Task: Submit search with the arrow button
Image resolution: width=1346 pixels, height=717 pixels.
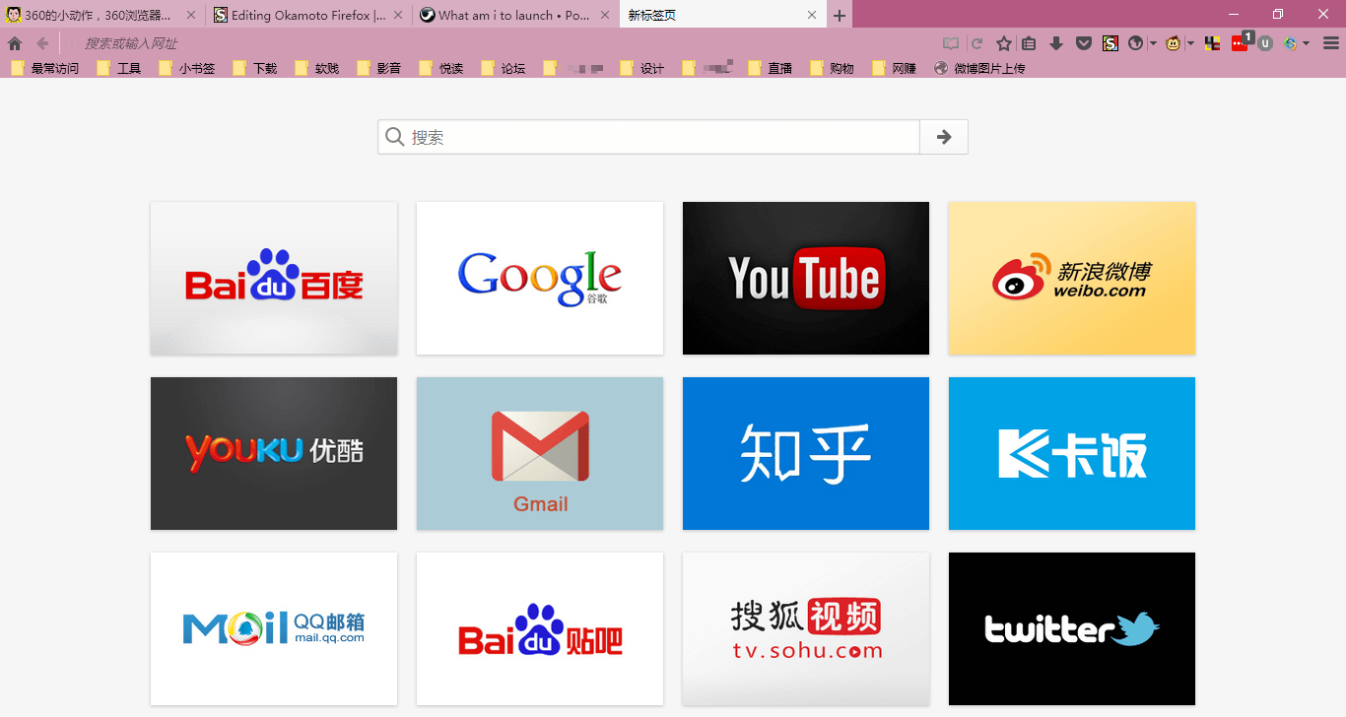Action: coord(944,137)
